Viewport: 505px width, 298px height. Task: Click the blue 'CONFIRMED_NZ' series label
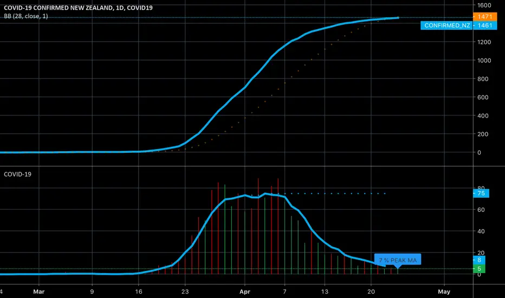click(446, 25)
